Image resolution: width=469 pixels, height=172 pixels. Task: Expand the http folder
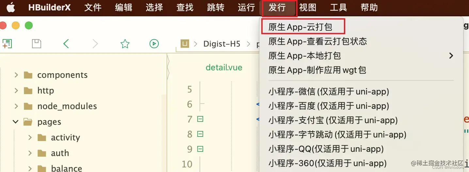tap(16, 91)
